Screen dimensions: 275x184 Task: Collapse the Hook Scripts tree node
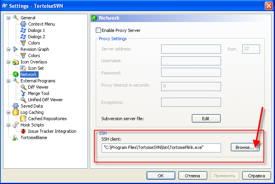[8, 125]
